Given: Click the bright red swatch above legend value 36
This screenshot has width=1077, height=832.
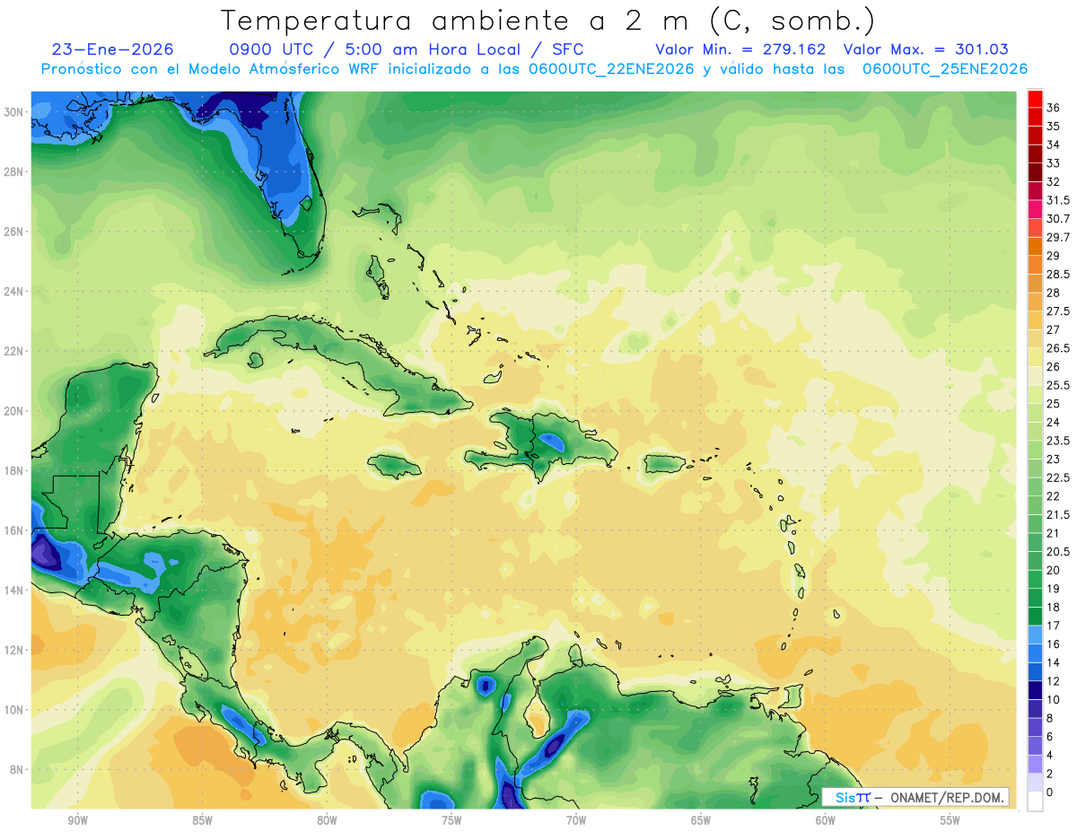Looking at the screenshot, I should pyautogui.click(x=1035, y=99).
